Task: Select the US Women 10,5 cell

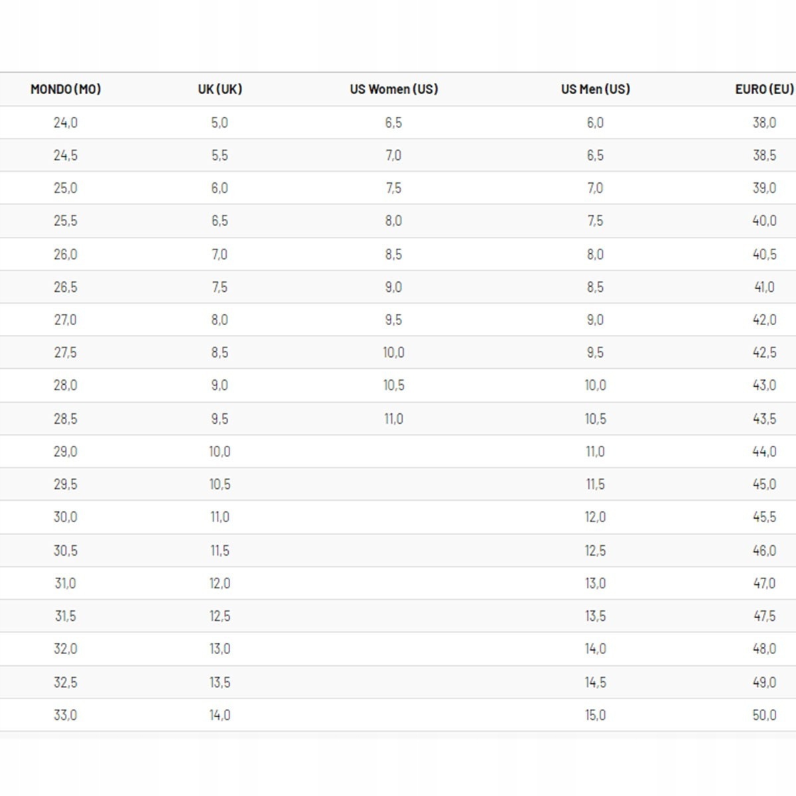Action: coord(393,385)
